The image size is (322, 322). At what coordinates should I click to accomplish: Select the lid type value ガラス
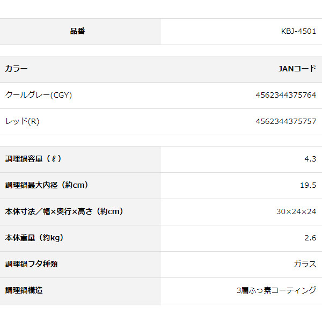pyautogui.click(x=305, y=264)
